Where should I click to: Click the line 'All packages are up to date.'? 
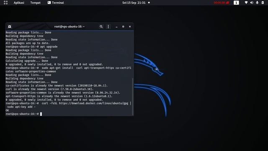[x=28, y=43]
